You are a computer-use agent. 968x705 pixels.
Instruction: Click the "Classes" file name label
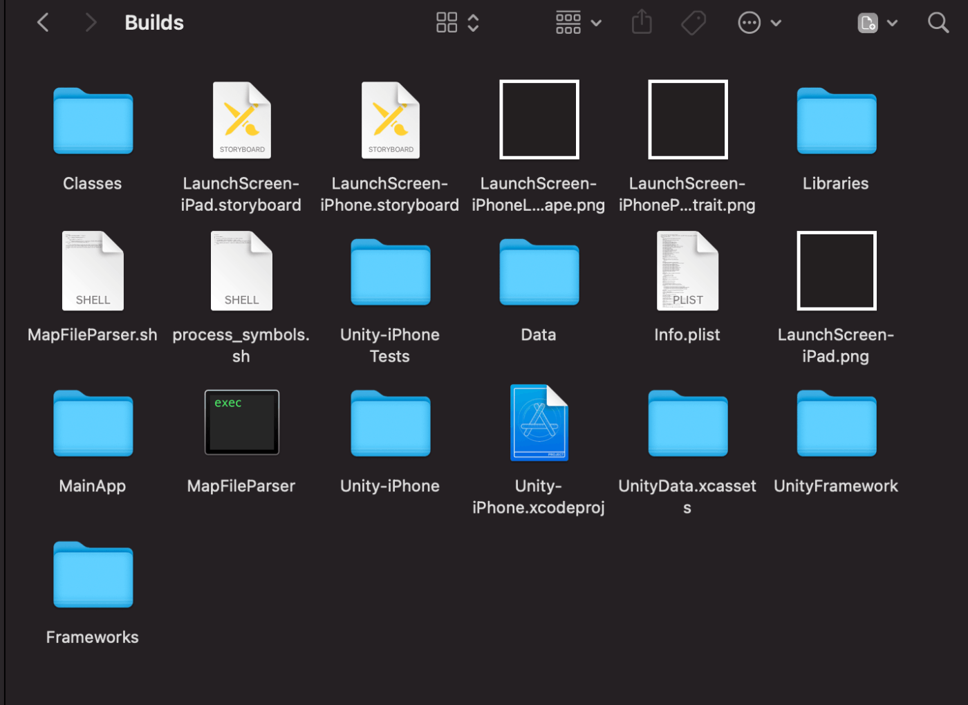(x=93, y=184)
